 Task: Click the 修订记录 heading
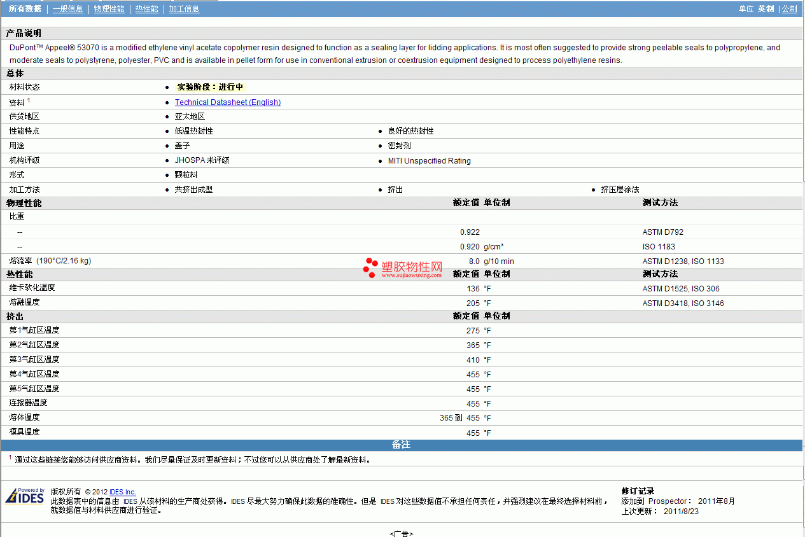[x=638, y=491]
